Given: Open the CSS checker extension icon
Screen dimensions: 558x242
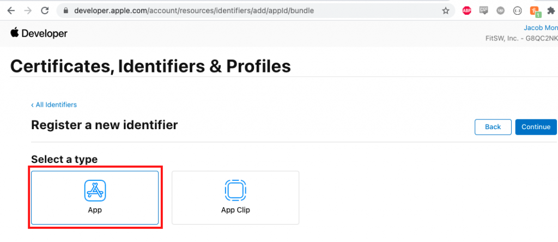Looking at the screenshot, I should pos(484,11).
